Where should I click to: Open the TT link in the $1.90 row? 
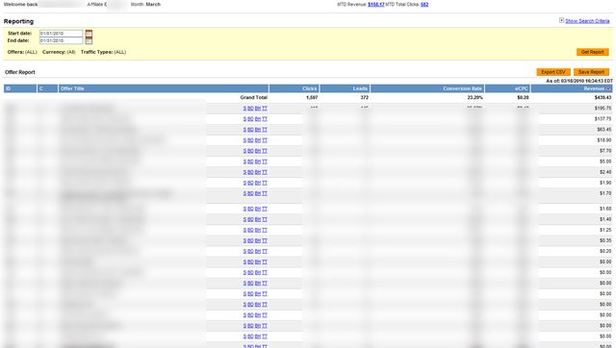click(x=265, y=183)
